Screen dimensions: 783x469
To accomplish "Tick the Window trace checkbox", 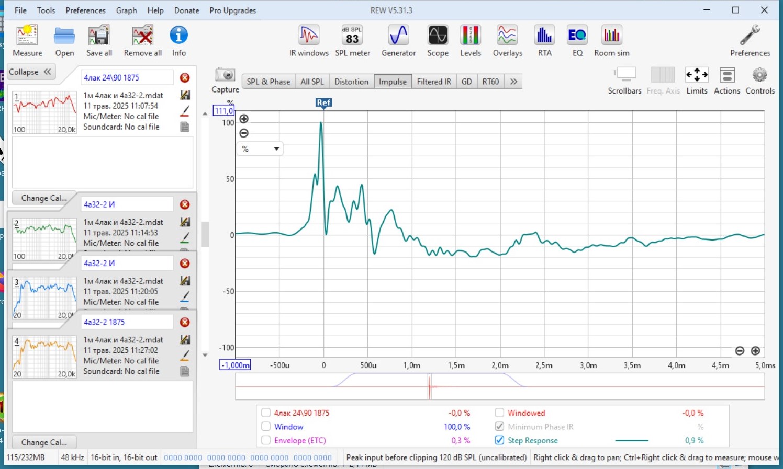I will [266, 427].
